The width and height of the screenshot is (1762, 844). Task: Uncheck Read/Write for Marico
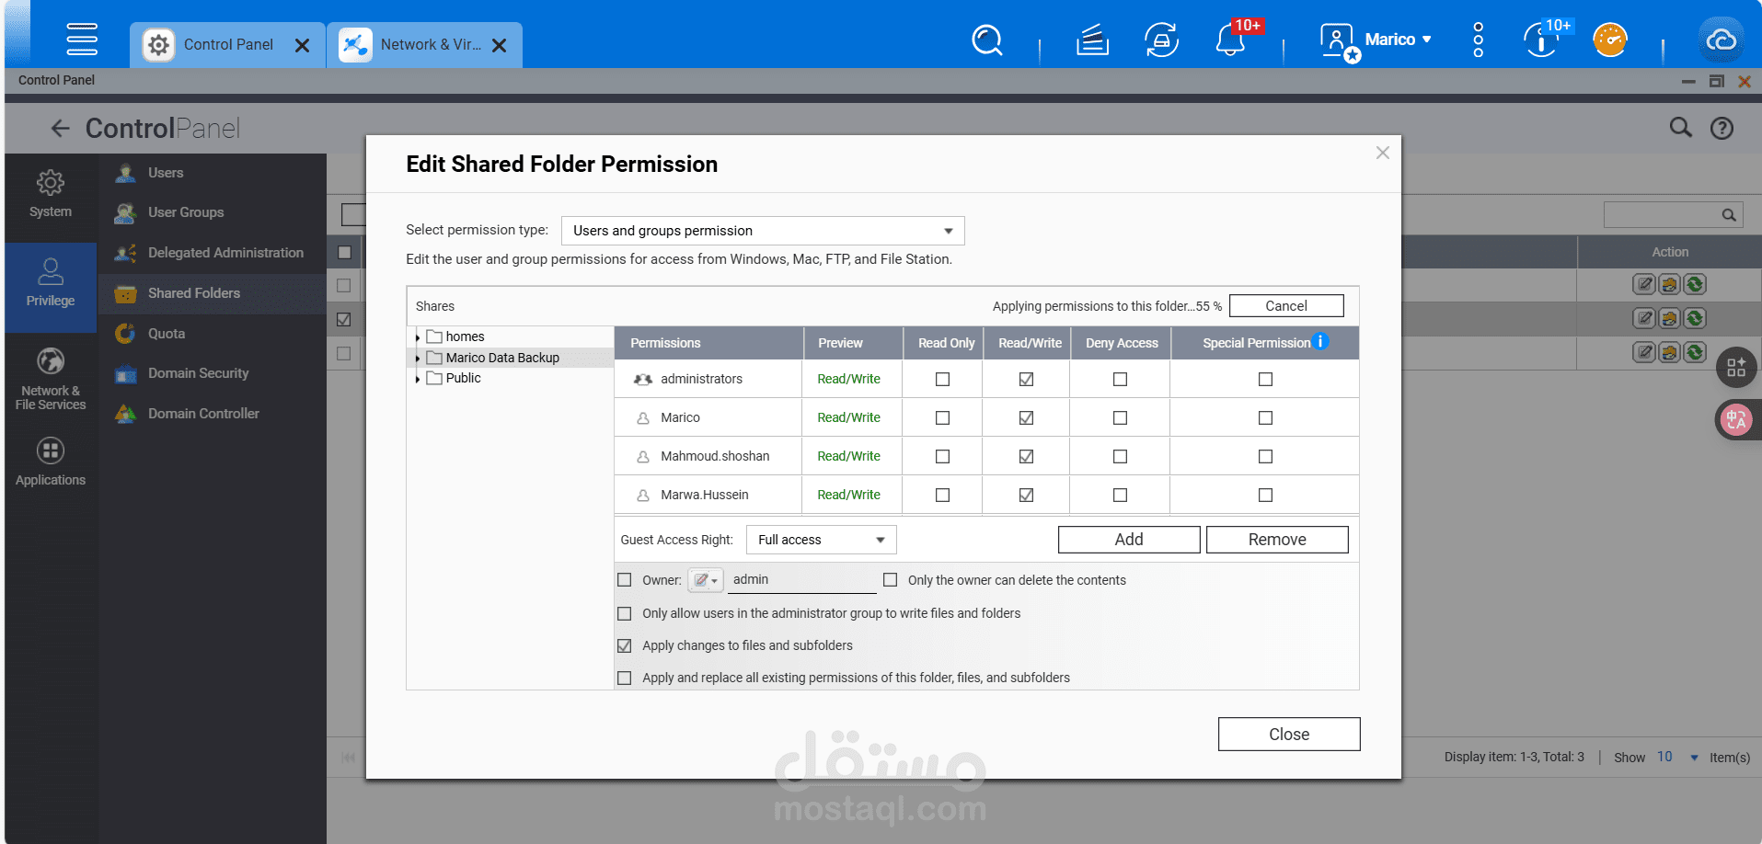point(1026,417)
